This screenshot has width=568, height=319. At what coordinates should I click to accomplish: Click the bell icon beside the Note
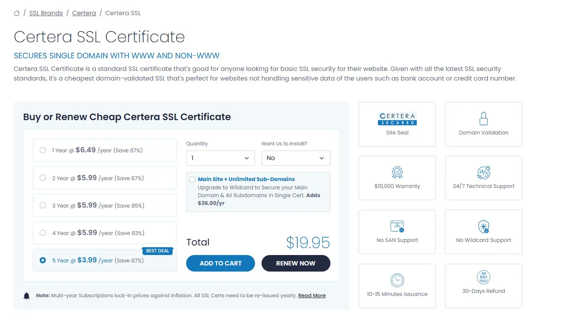(x=27, y=296)
